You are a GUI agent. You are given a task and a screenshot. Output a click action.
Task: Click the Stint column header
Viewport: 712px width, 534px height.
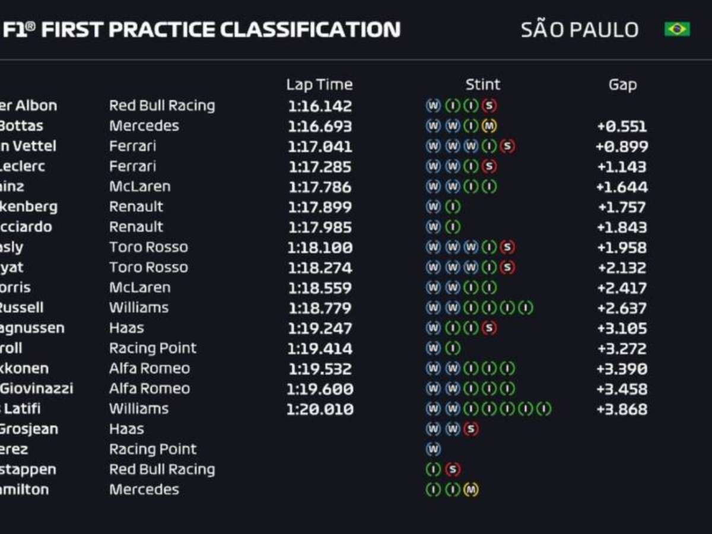[x=482, y=85]
